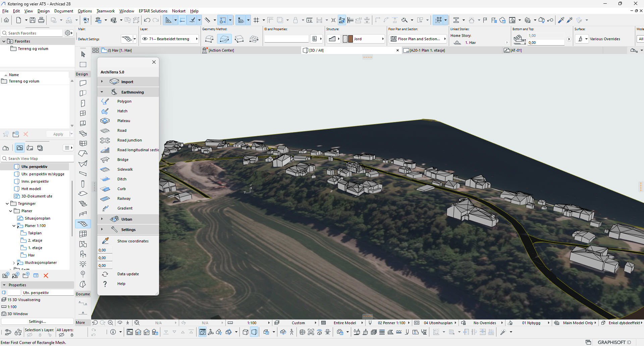Open the Road junction tool
Viewport: 644px width, 346px height.
coord(129,140)
